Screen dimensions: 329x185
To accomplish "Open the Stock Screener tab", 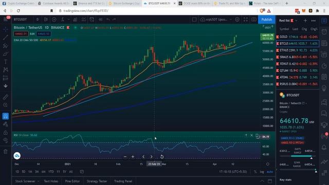I will pos(25,181).
